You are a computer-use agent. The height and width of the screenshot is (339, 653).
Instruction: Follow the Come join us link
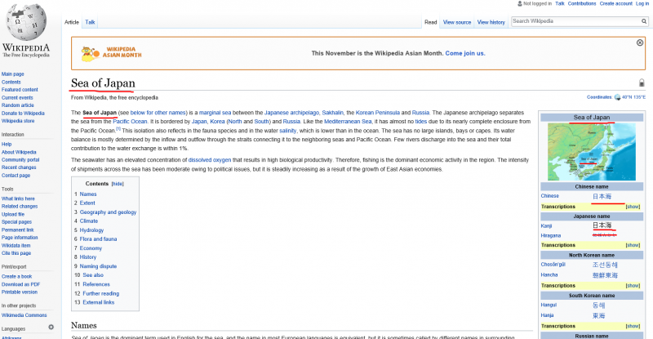[x=465, y=53]
